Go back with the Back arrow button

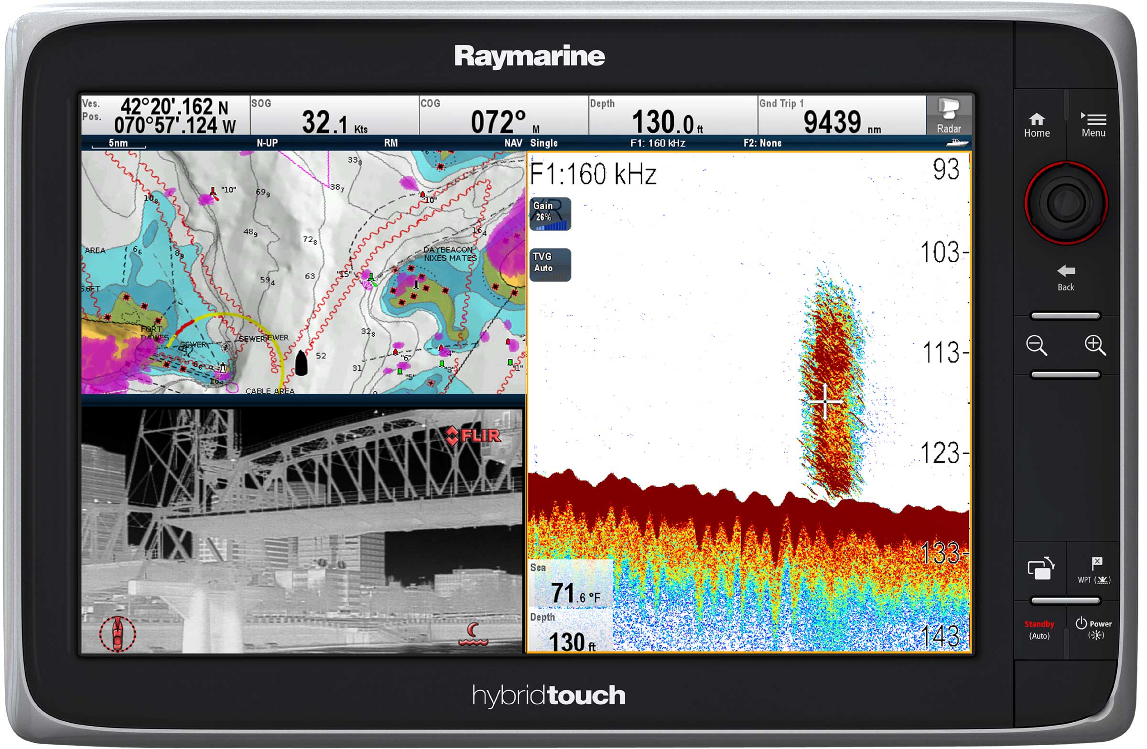pyautogui.click(x=1066, y=278)
